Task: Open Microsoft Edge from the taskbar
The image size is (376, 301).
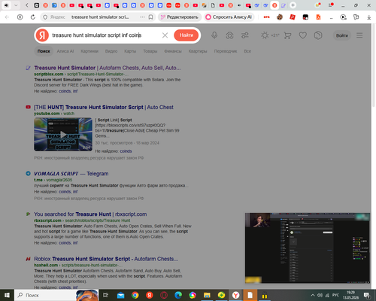Action: tap(178, 295)
